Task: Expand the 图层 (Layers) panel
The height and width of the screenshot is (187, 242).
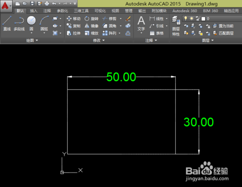Action: (208, 40)
